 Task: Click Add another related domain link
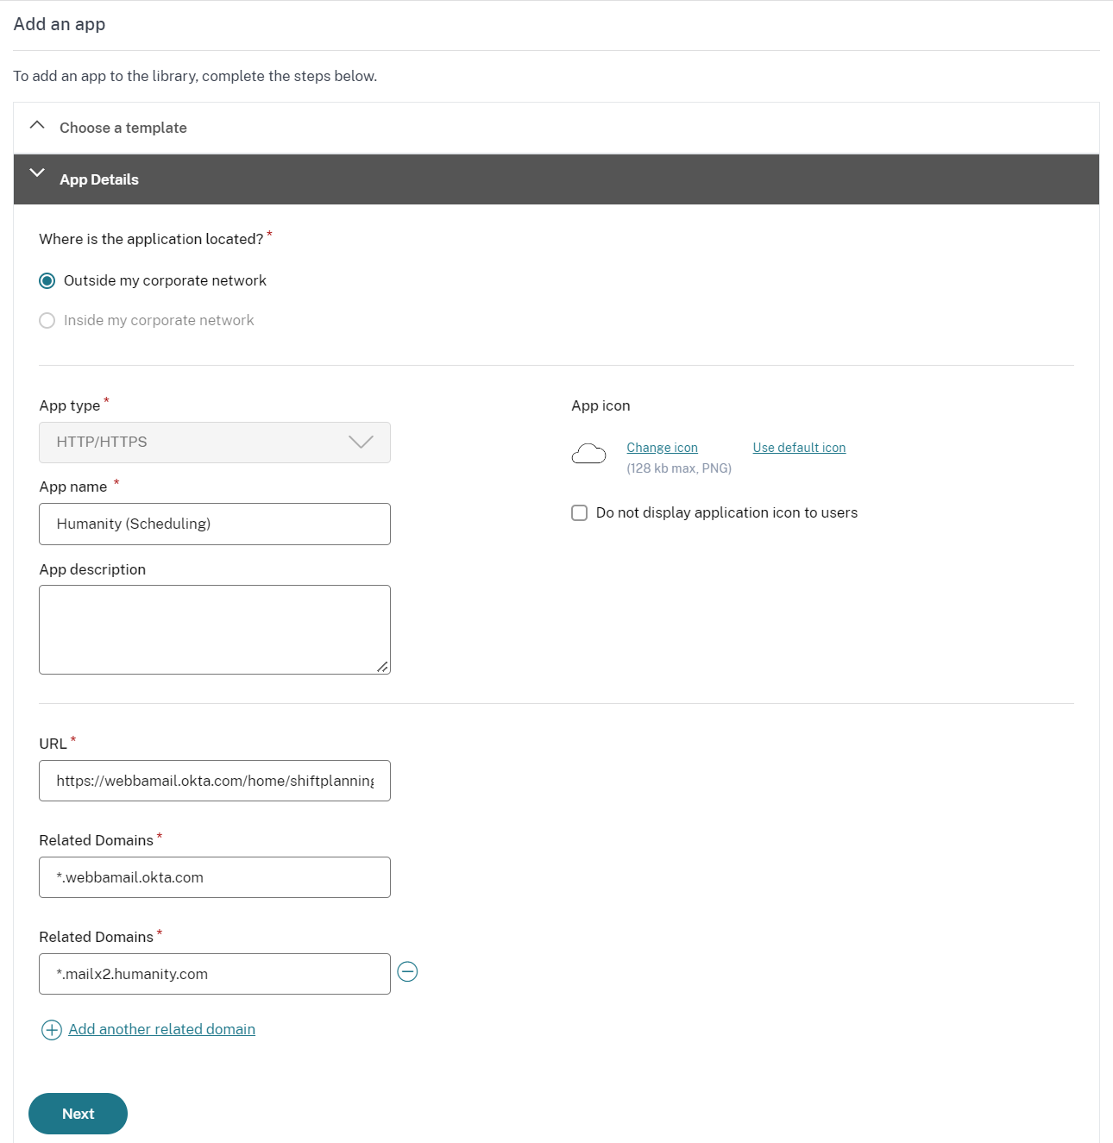(161, 1029)
